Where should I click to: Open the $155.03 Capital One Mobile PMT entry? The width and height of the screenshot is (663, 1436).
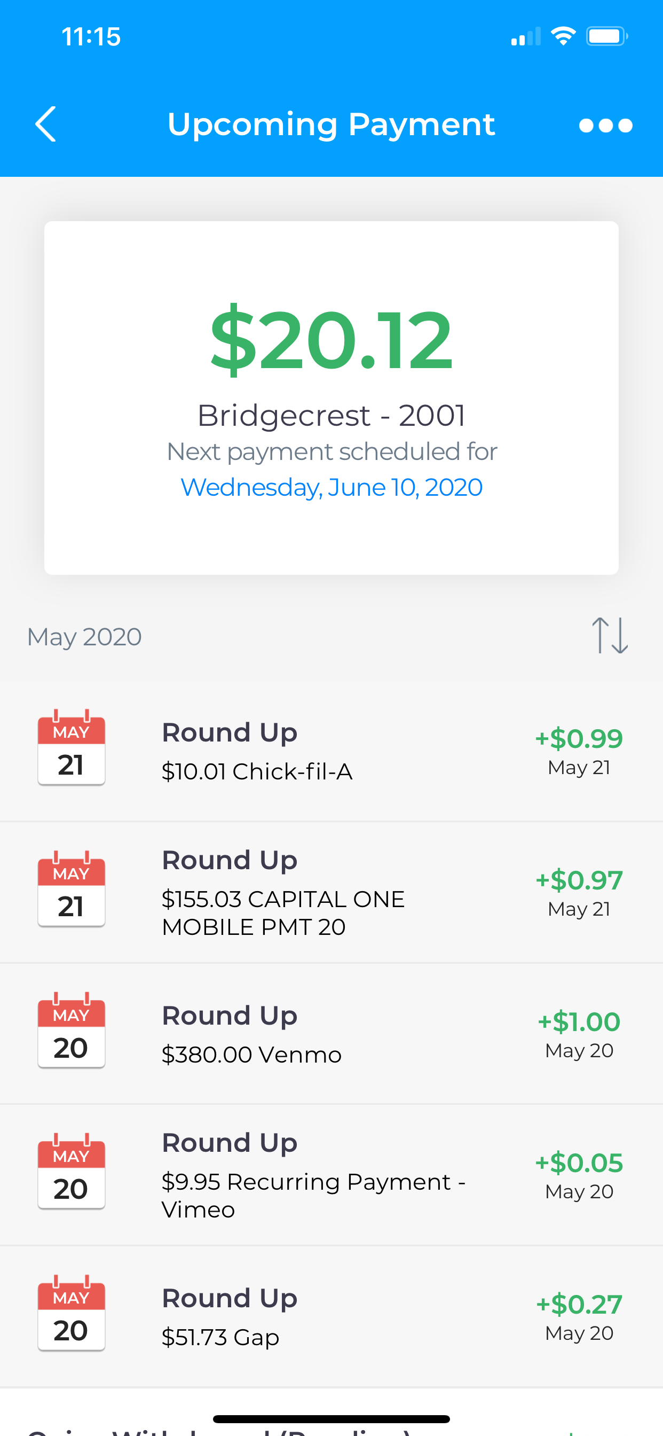283,912
